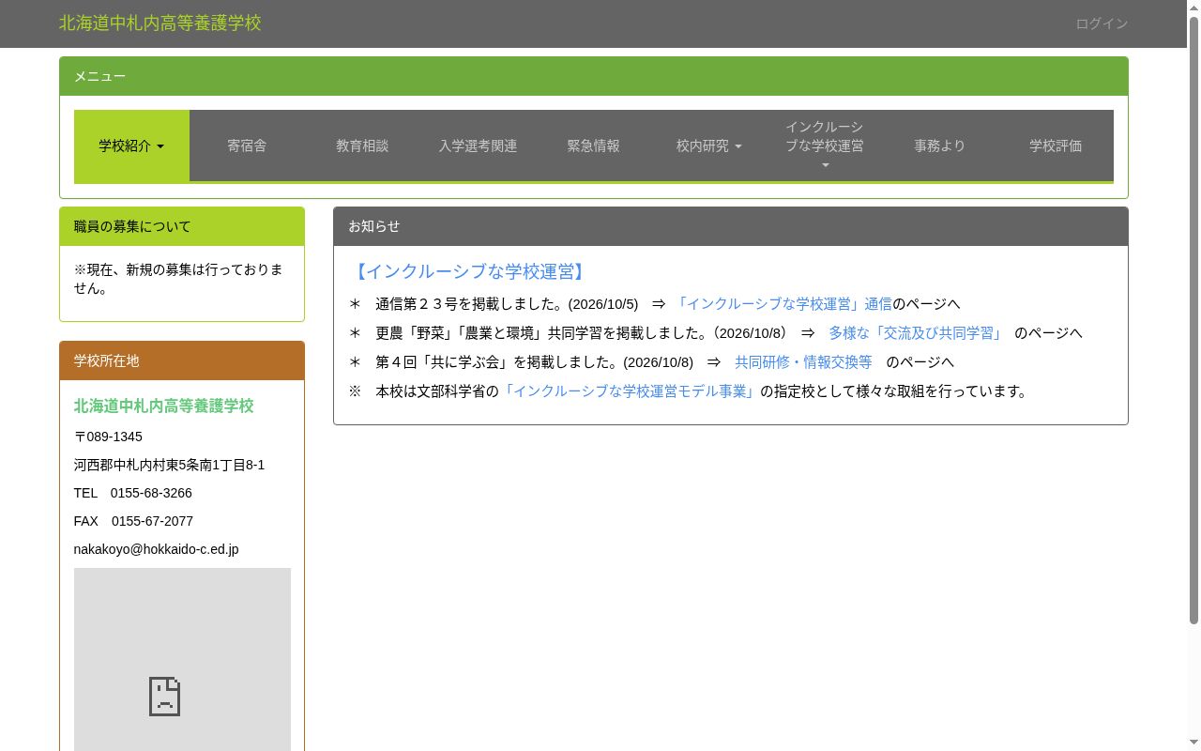Viewport: 1201px width, 751px height.
Task: Open the 学校紹介 dropdown menu
Action: 131,146
